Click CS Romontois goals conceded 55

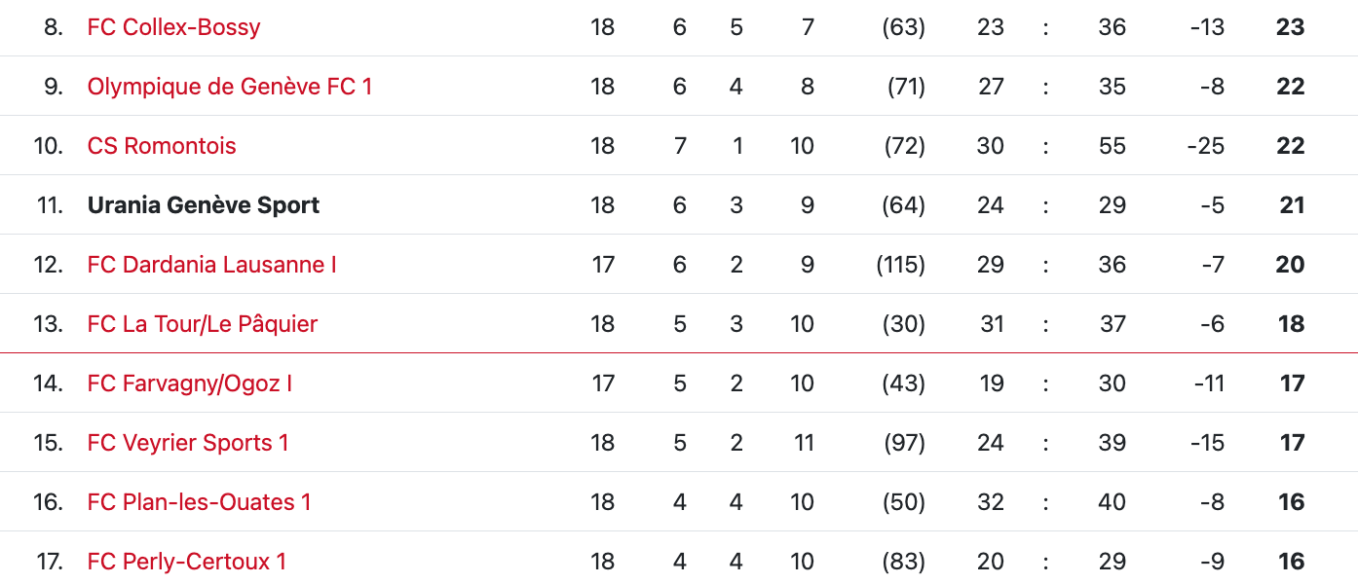pos(1112,146)
